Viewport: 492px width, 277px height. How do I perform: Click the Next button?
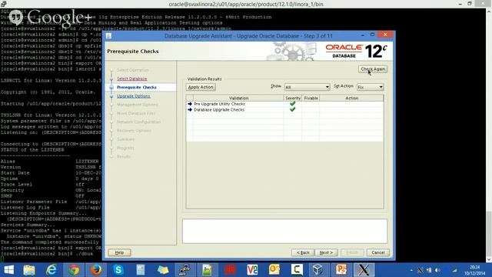click(x=326, y=252)
